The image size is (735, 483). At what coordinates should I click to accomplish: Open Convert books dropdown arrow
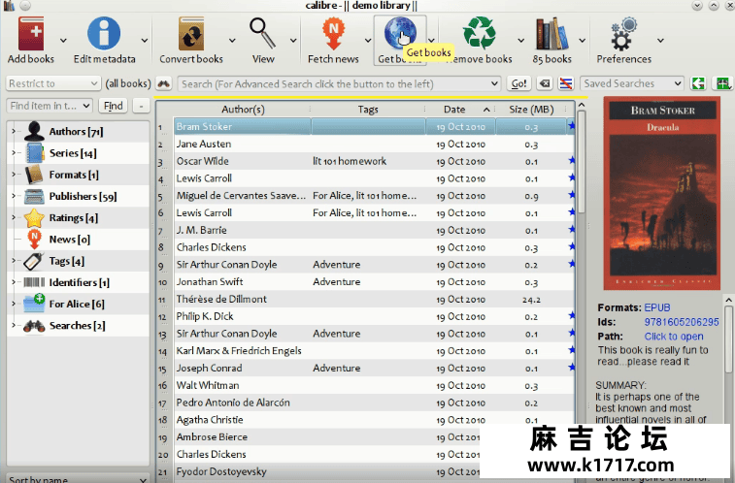point(232,41)
